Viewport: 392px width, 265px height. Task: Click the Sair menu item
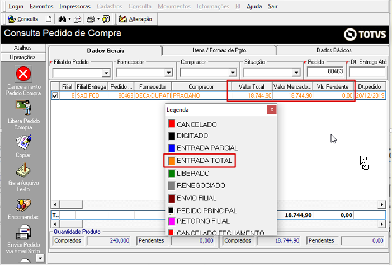click(273, 6)
